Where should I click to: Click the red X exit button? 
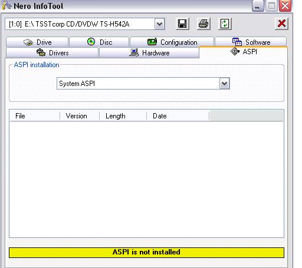tap(281, 24)
